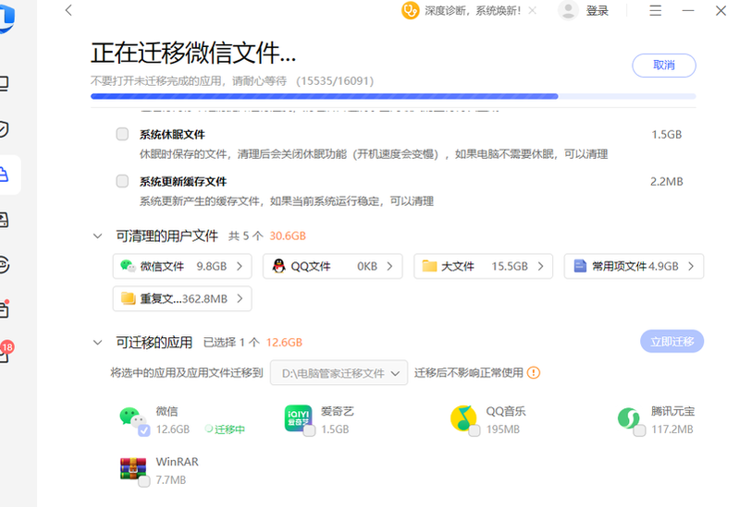
Task: Click the 腾讯元宝 app name
Action: point(673,411)
